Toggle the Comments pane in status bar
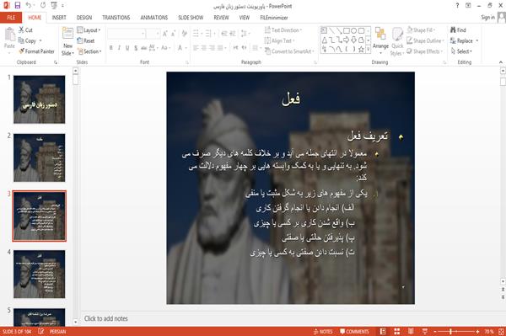This screenshot has height=336, width=506. pos(354,332)
